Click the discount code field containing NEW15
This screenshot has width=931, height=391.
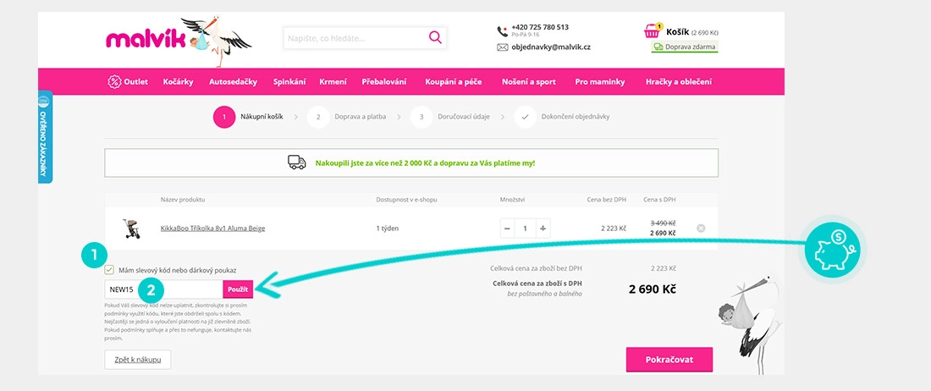click(x=164, y=289)
